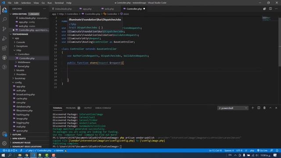Open the Selection menu

[x=26, y=3]
